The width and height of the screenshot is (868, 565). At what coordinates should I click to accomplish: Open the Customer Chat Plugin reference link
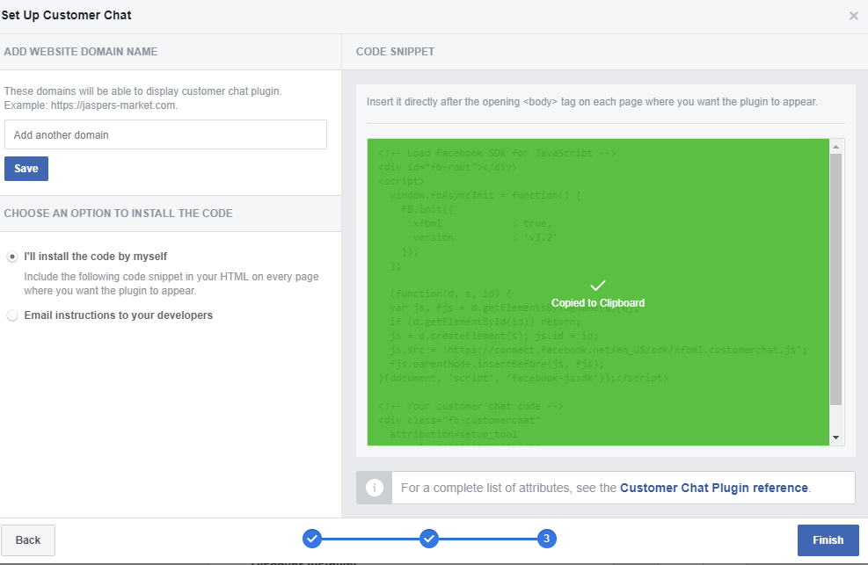pos(713,488)
